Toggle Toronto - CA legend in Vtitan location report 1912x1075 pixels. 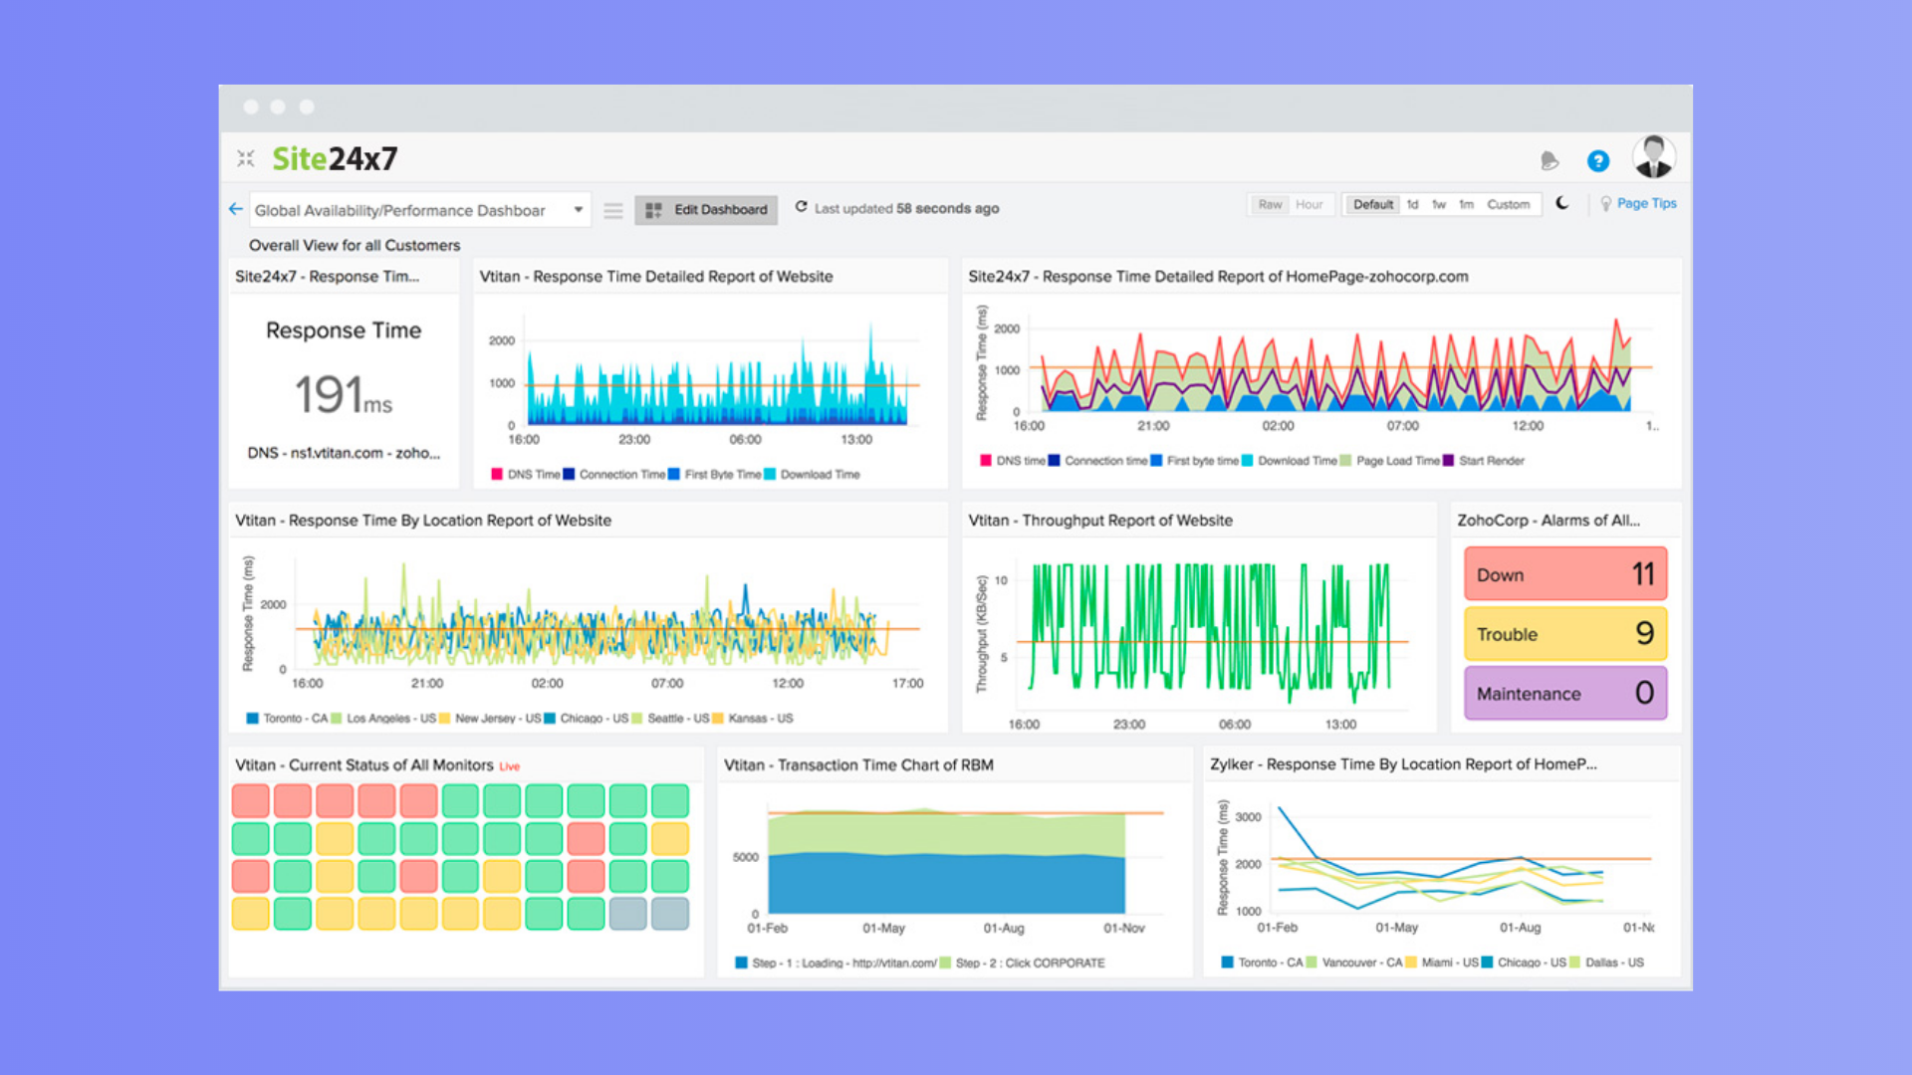[x=287, y=718]
